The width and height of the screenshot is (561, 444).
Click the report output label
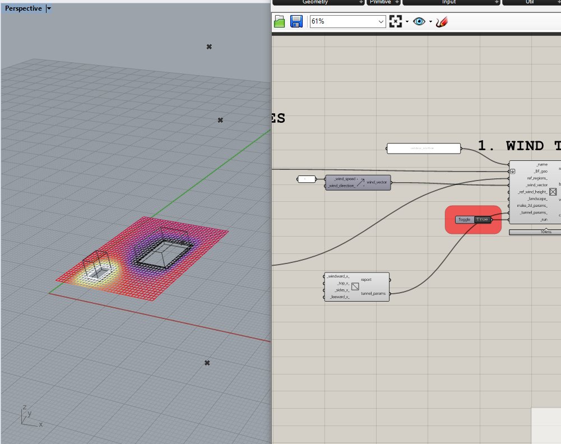(x=366, y=279)
